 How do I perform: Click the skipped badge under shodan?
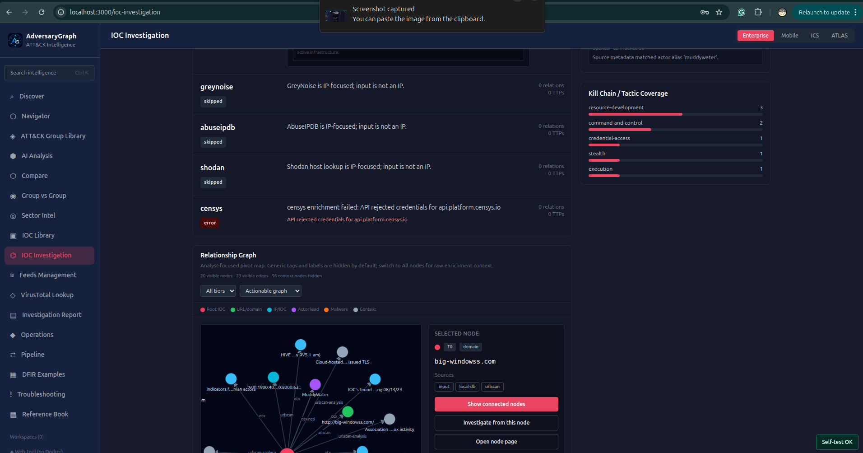click(213, 182)
